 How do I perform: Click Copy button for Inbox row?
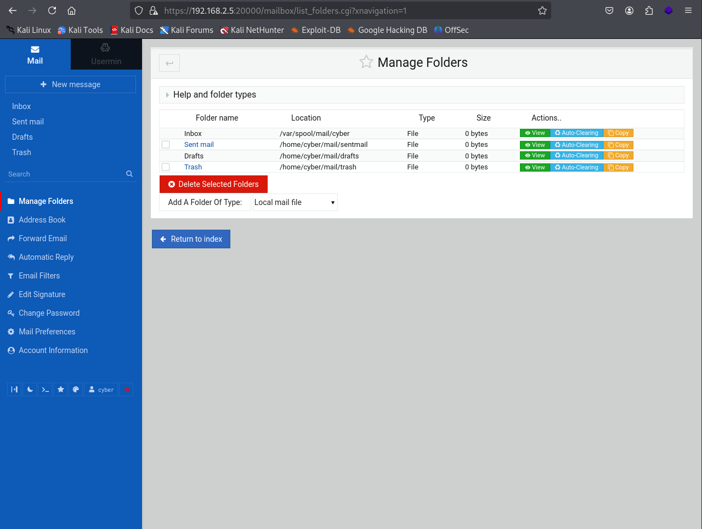(618, 133)
